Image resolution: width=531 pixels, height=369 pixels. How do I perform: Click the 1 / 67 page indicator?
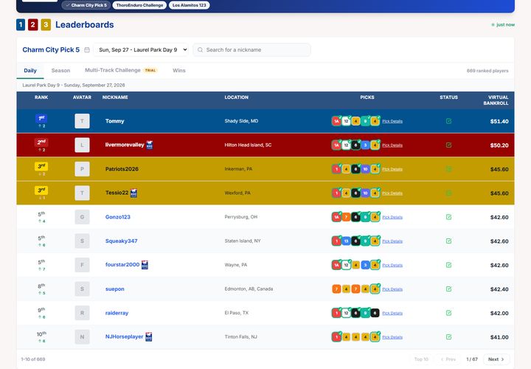[x=472, y=359]
